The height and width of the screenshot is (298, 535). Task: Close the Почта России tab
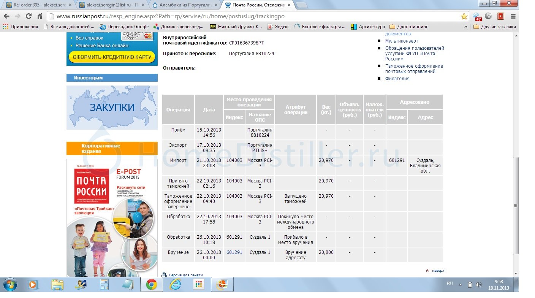[288, 5]
